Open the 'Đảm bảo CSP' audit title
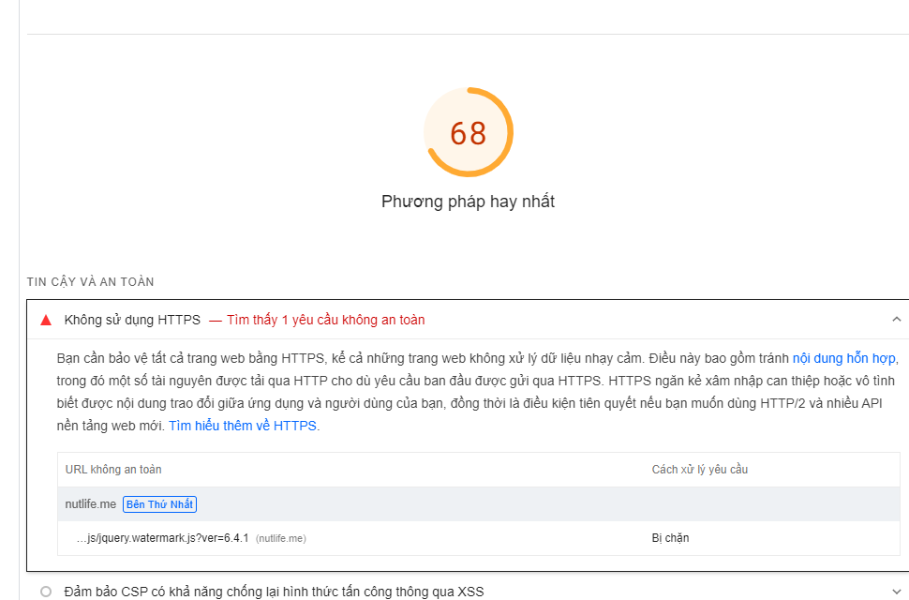The height and width of the screenshot is (600, 909). click(272, 592)
